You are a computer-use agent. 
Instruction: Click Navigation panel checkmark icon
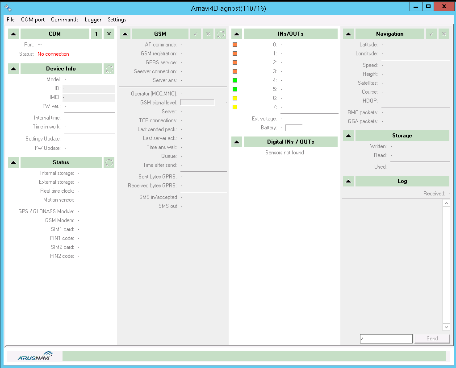[x=431, y=34]
